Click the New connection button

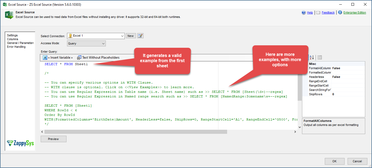(x=131, y=36)
